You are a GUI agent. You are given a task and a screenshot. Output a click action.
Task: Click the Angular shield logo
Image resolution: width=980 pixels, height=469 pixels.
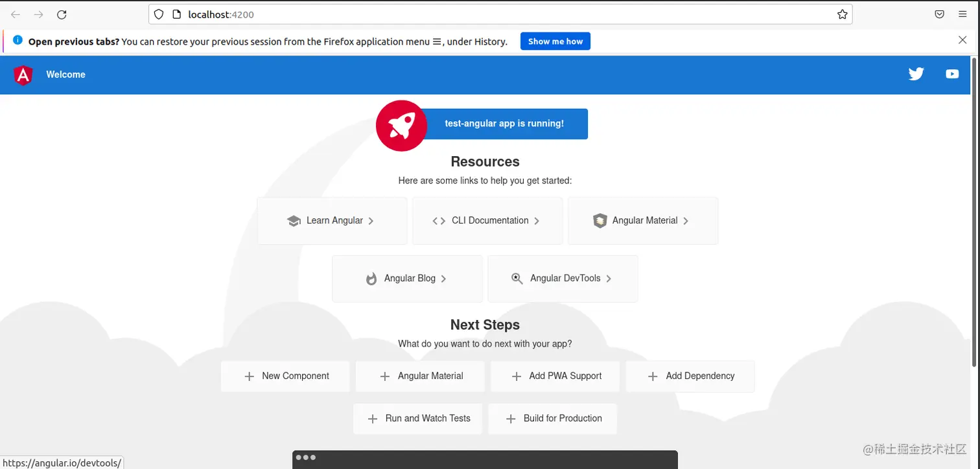(x=23, y=75)
